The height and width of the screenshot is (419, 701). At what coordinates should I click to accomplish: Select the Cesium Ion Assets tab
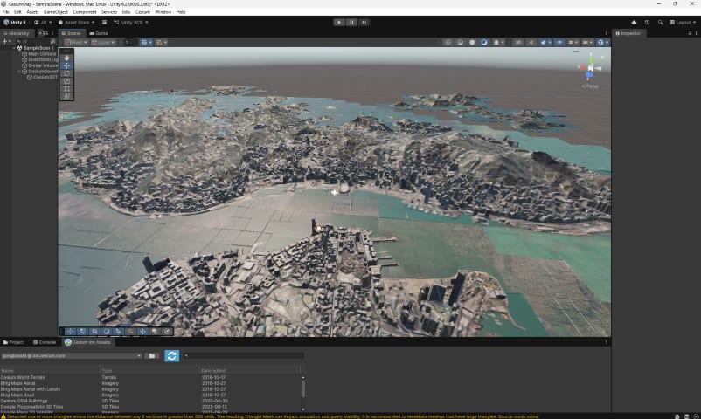pyautogui.click(x=87, y=342)
